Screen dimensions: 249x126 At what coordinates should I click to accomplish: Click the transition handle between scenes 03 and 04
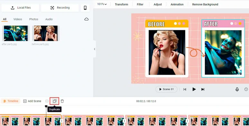pyautogui.click(x=188, y=121)
